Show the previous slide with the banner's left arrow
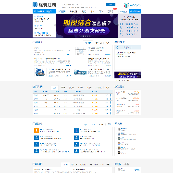 coord(55,25)
